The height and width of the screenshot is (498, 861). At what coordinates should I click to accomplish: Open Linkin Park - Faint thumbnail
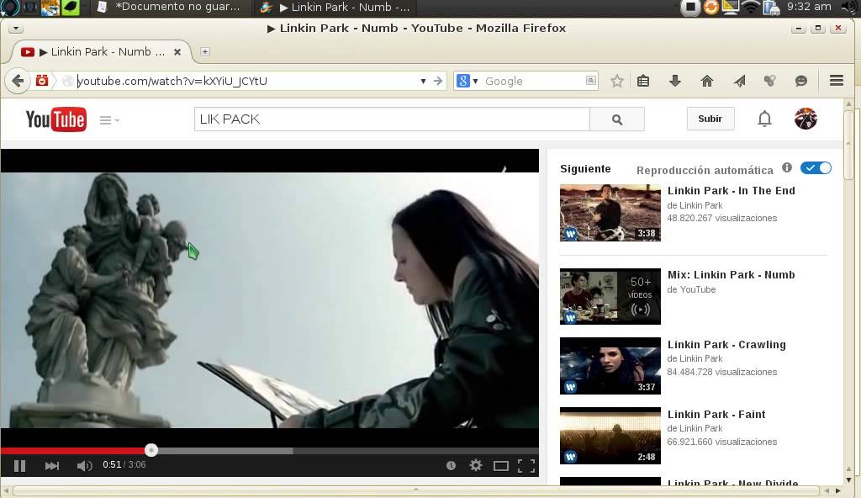610,436
